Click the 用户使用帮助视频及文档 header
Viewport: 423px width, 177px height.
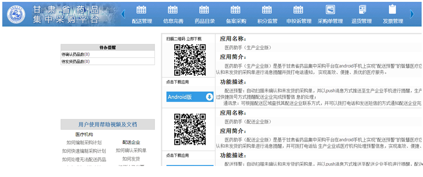coord(108,125)
